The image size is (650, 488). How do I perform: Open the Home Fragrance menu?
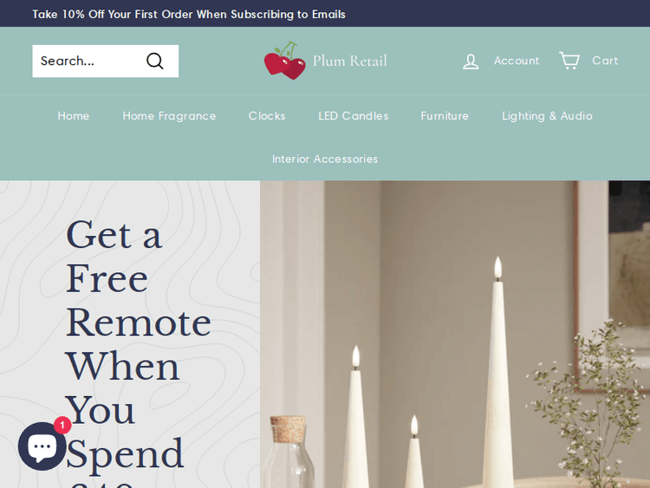coord(169,116)
